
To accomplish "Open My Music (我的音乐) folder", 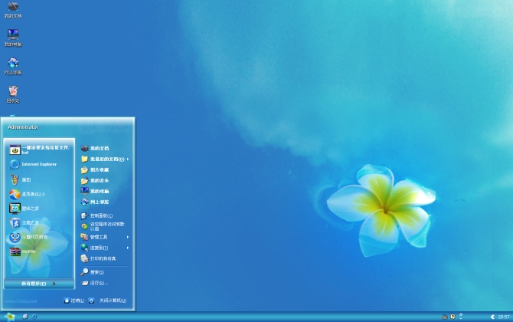I will pyautogui.click(x=95, y=180).
